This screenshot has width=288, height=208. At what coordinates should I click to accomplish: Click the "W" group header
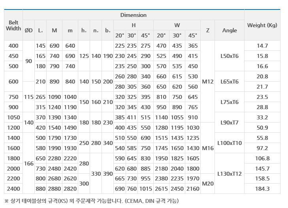177,25
